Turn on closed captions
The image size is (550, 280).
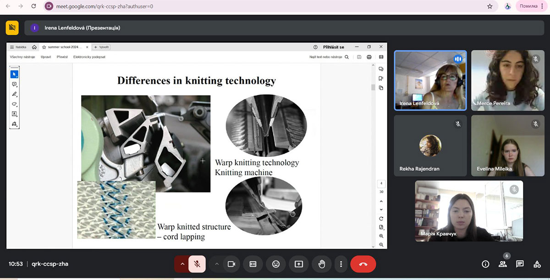[x=253, y=264]
